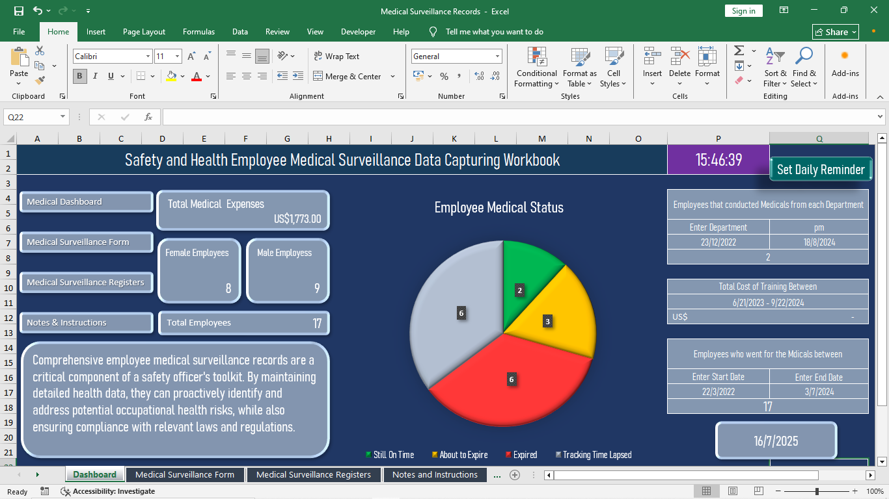Click the Decrease Decimal icon

pyautogui.click(x=495, y=76)
